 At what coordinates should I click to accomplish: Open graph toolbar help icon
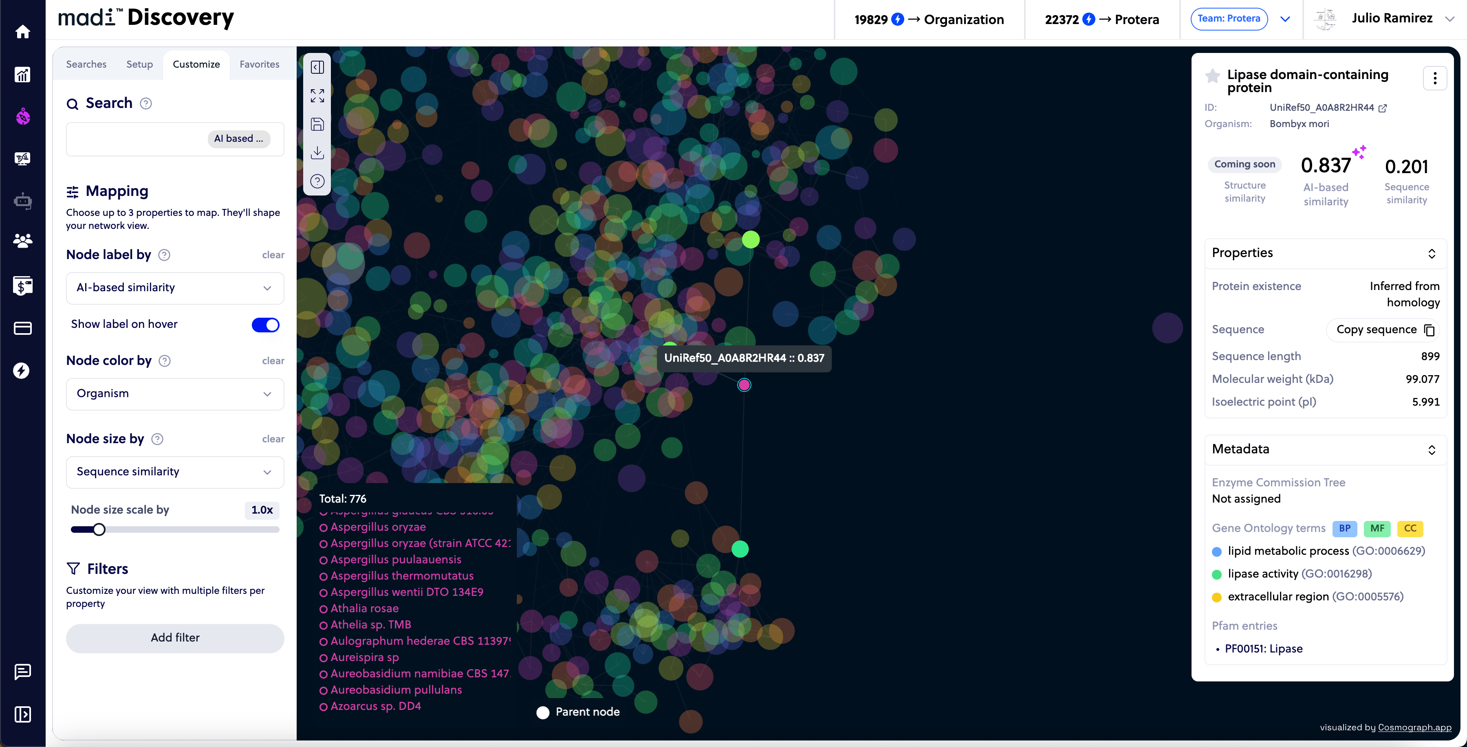(x=317, y=181)
